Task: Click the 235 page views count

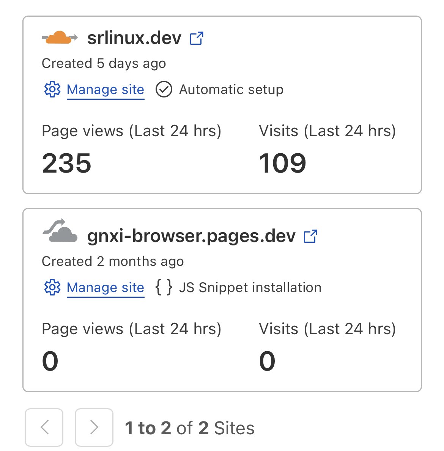Action: [x=67, y=163]
